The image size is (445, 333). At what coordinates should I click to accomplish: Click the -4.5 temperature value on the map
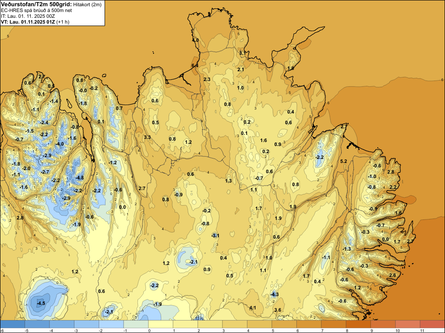coord(41,303)
